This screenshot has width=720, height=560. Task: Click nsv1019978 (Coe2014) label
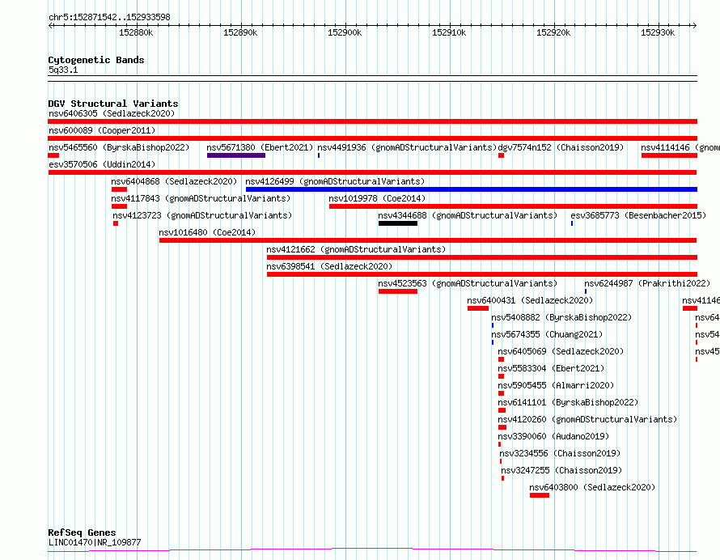tap(377, 198)
